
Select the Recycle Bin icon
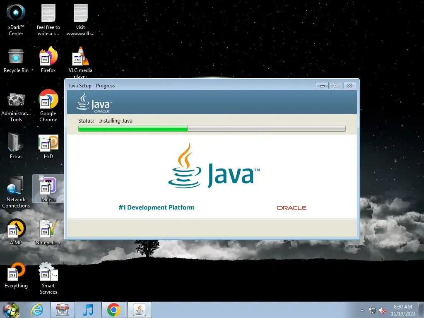coord(16,60)
